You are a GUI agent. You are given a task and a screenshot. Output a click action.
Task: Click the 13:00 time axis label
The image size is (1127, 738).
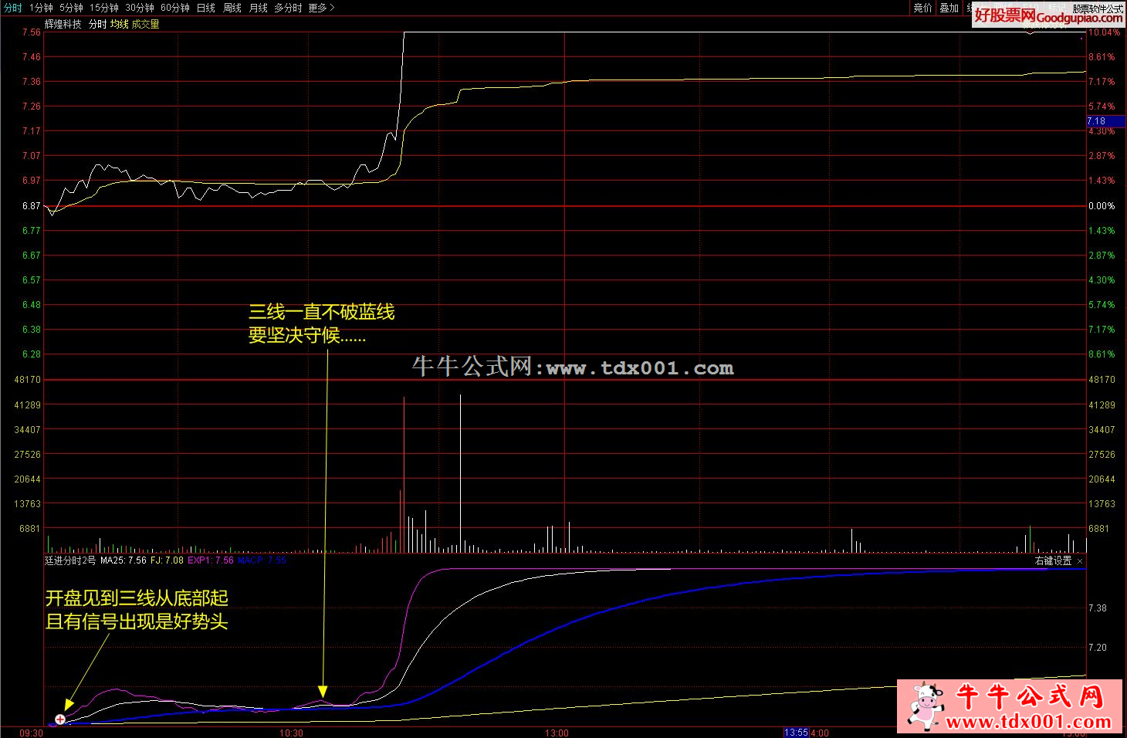pos(557,733)
